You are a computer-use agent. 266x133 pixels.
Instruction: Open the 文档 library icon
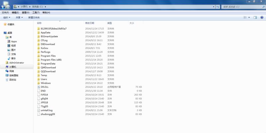9,54
